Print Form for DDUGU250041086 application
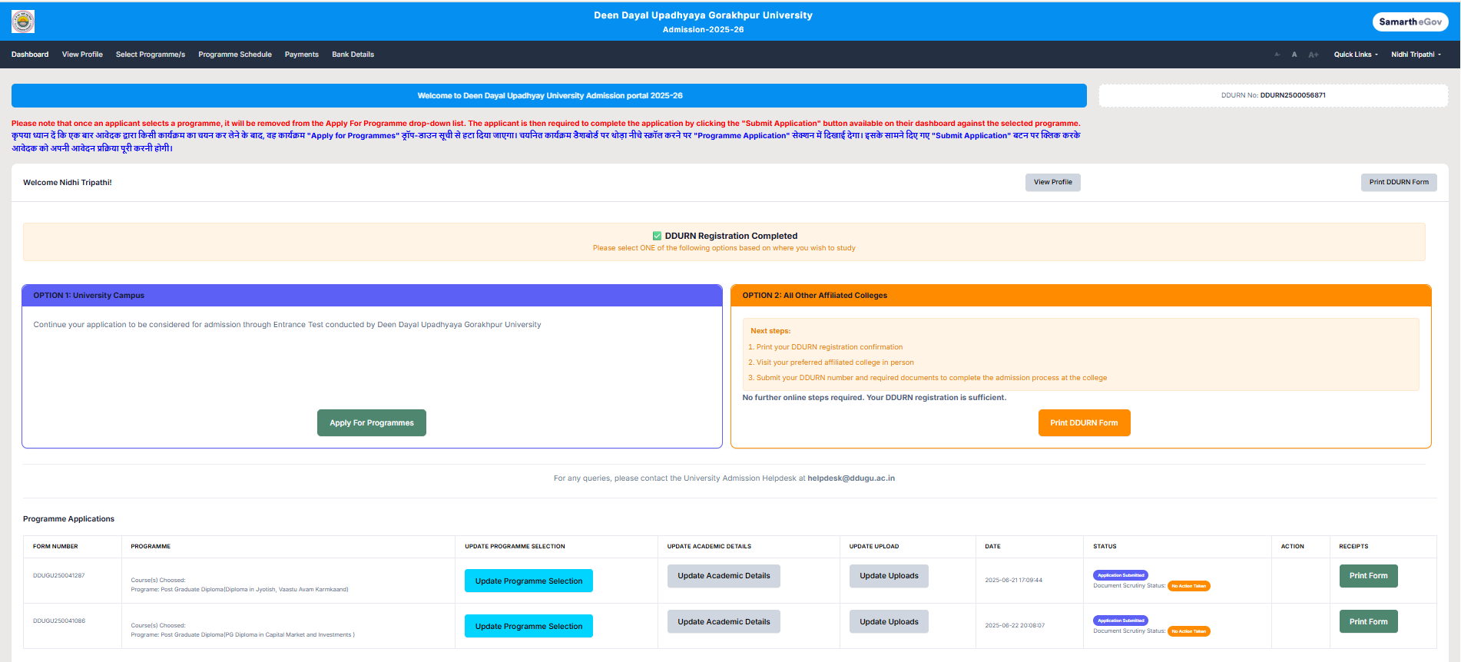The image size is (1461, 662). [1368, 621]
